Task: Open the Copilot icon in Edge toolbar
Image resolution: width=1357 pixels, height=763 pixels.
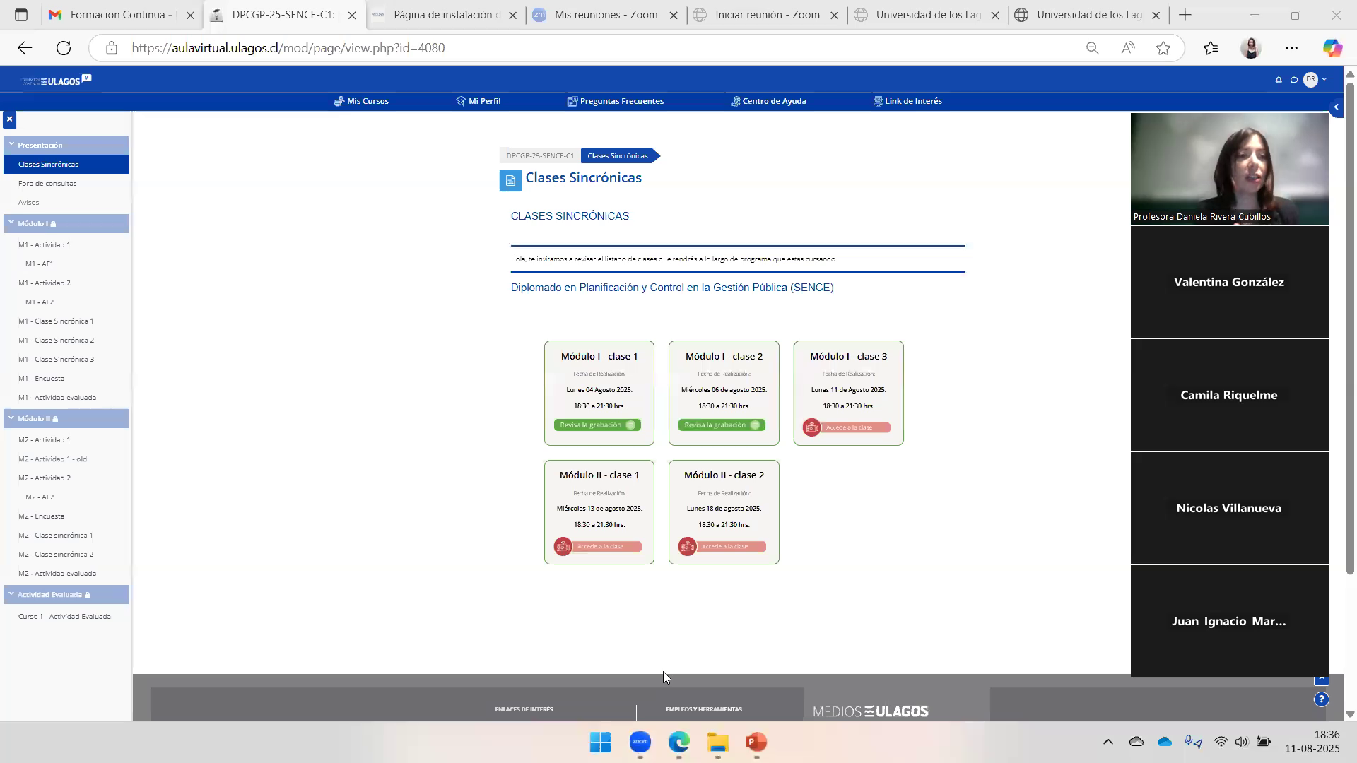Action: pyautogui.click(x=1332, y=48)
